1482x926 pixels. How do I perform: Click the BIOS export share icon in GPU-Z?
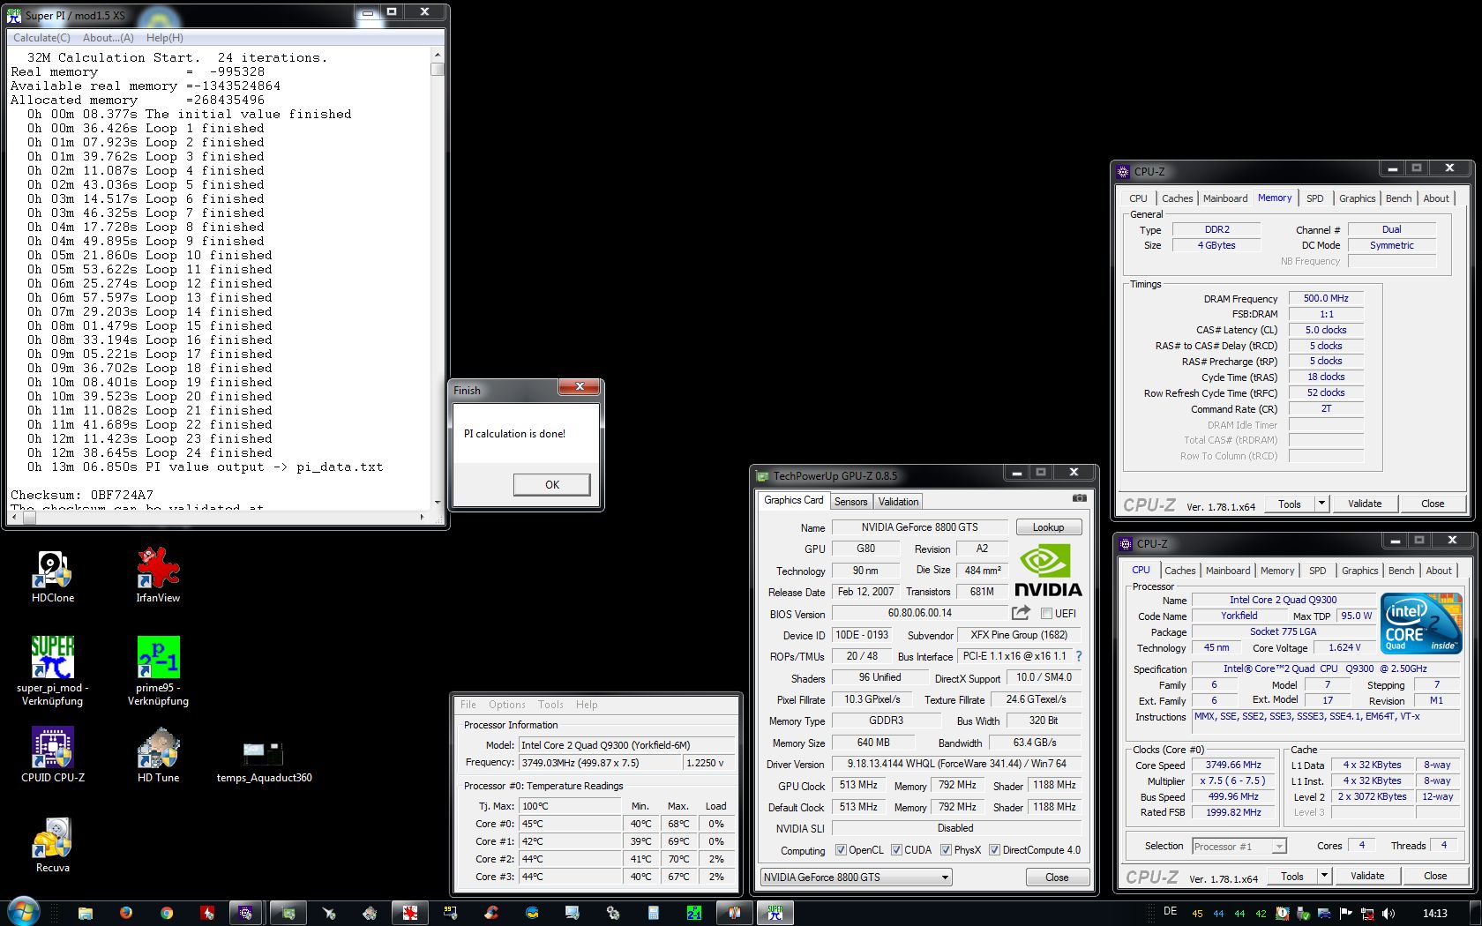(1021, 613)
